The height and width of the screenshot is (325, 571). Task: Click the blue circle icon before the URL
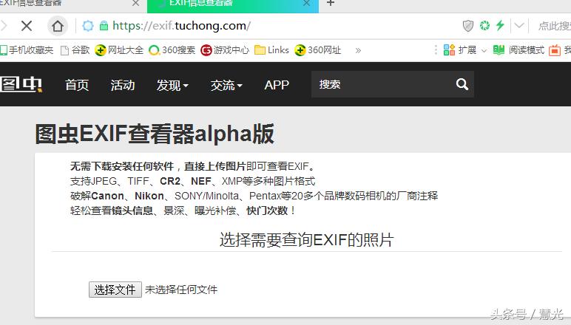(x=88, y=26)
